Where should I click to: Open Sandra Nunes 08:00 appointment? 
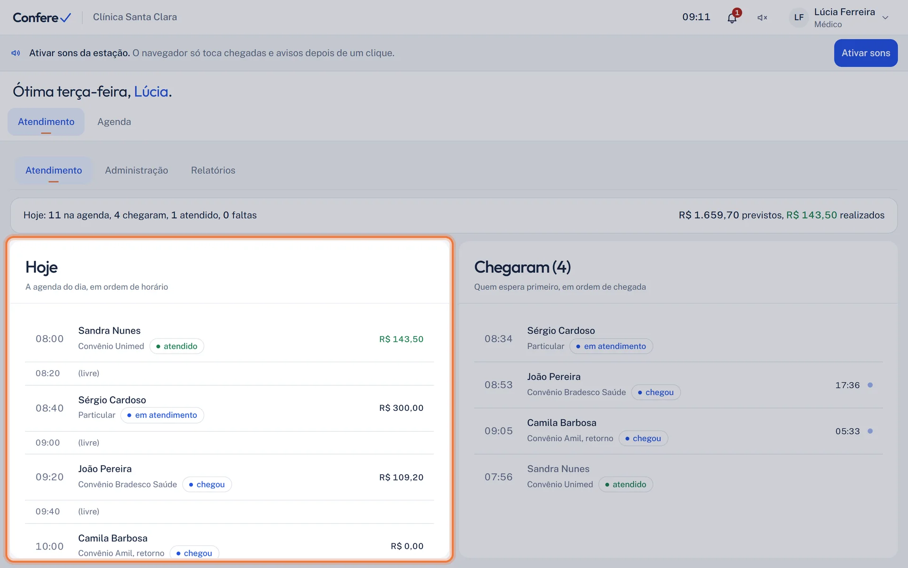point(229,339)
